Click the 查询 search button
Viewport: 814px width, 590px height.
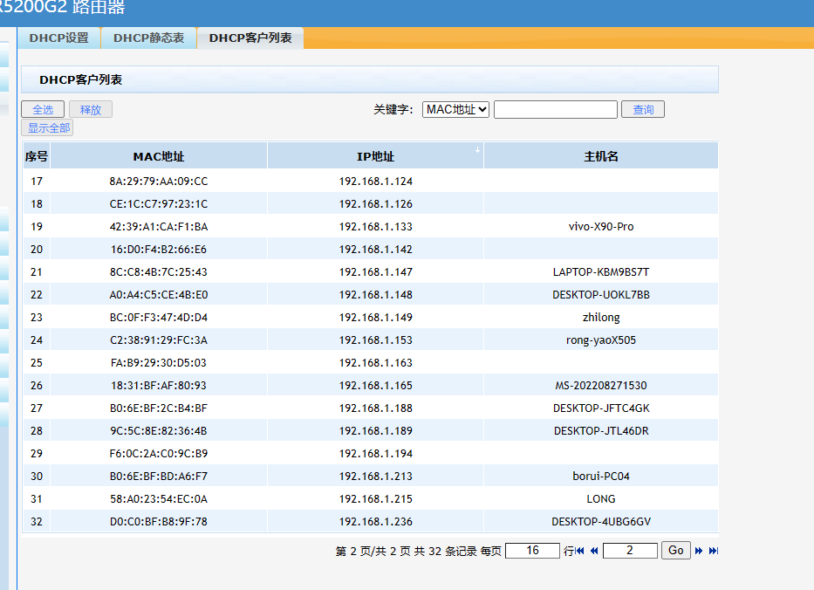pyautogui.click(x=643, y=110)
